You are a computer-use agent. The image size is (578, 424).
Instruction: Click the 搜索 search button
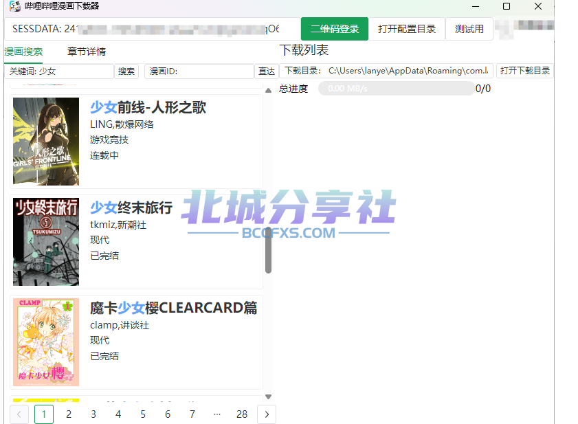point(126,71)
